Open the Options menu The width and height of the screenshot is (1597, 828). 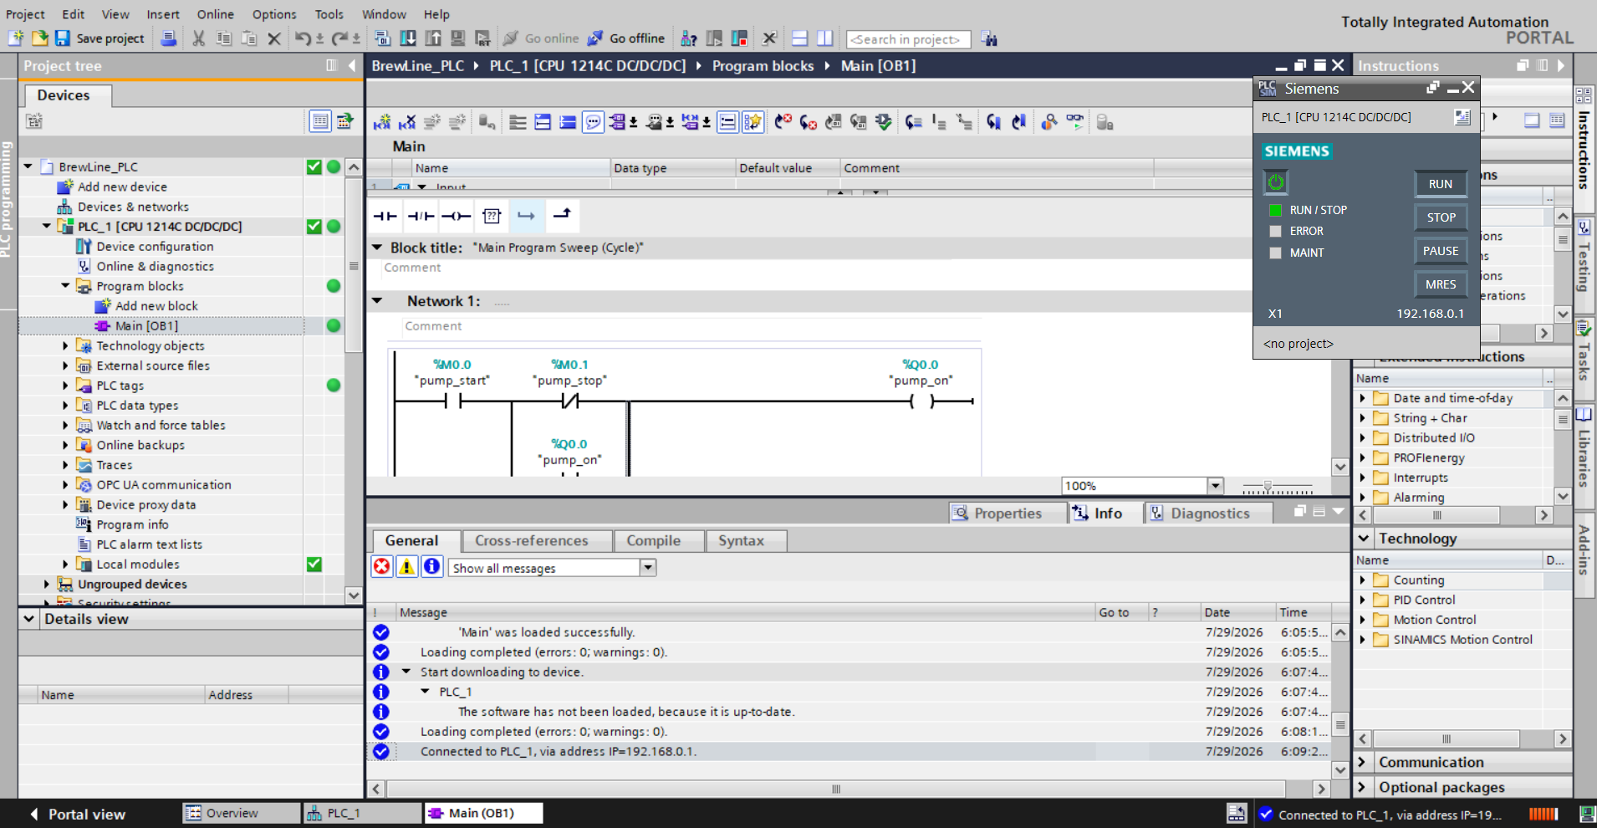[x=274, y=14]
